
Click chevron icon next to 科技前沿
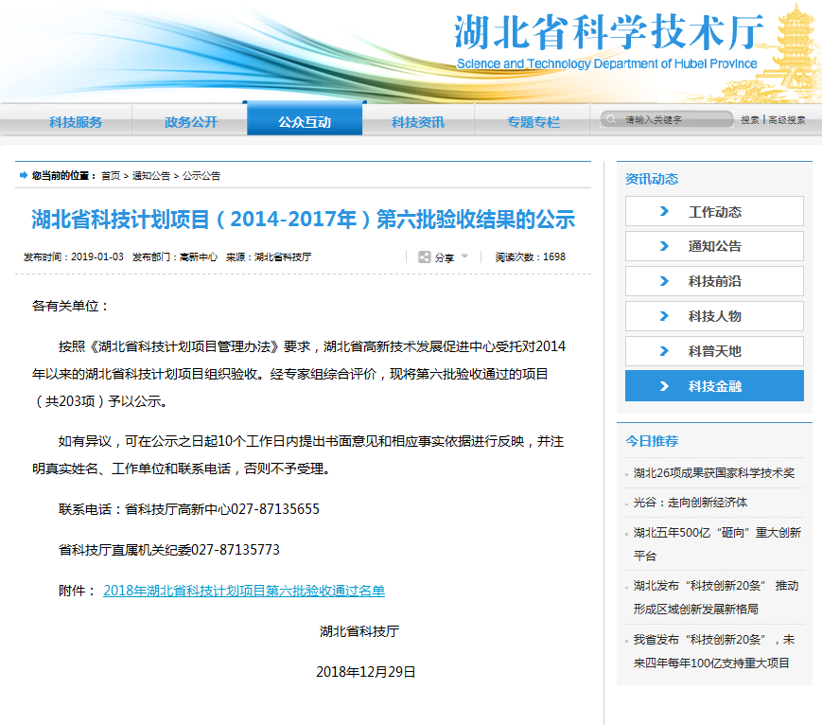point(664,281)
